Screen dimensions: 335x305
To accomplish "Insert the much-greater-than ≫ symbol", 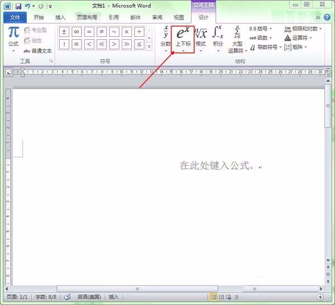I will coord(127,44).
